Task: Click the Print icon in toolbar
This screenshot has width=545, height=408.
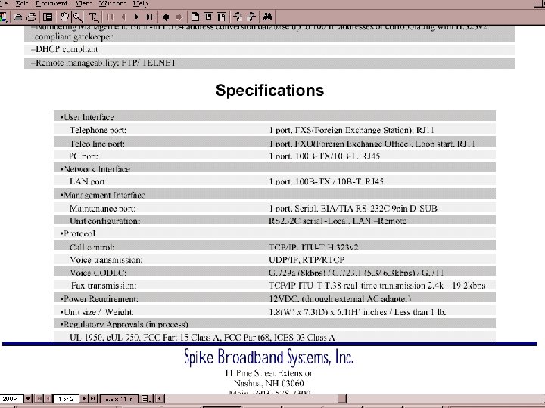Action: pos(32,17)
